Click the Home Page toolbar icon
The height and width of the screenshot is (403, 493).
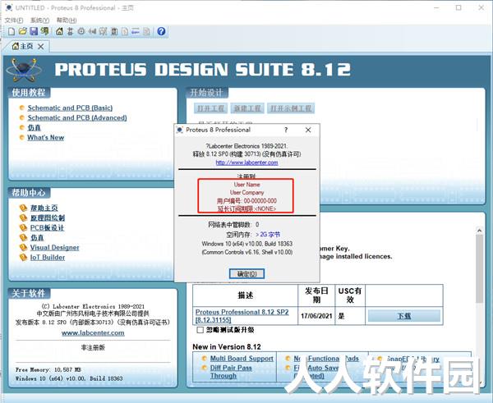[59, 31]
